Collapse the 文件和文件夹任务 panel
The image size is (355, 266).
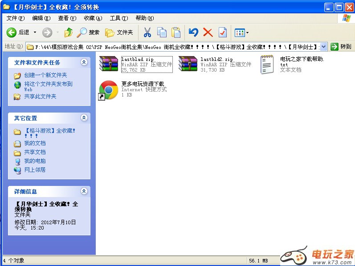(84, 62)
